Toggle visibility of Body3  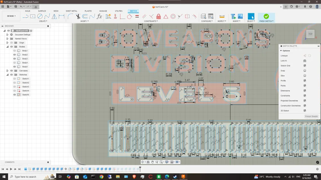[x=14, y=59]
